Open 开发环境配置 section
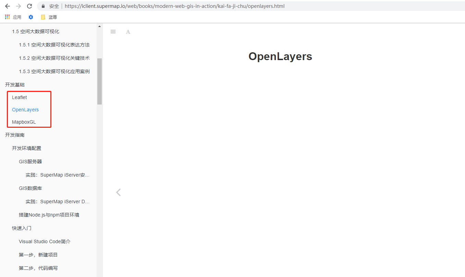The image size is (465, 277). click(x=26, y=148)
